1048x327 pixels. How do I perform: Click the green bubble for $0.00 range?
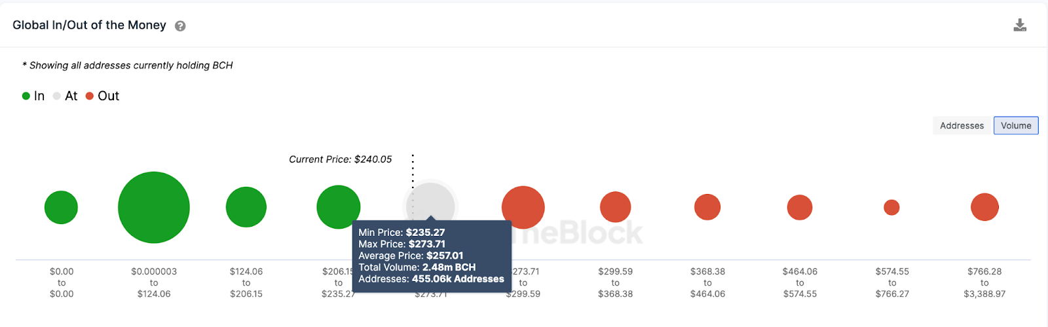click(61, 208)
